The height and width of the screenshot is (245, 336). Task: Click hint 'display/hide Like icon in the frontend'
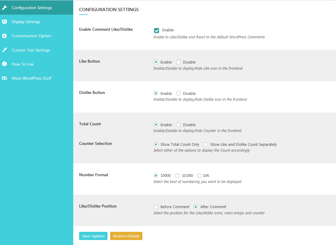coord(198,68)
